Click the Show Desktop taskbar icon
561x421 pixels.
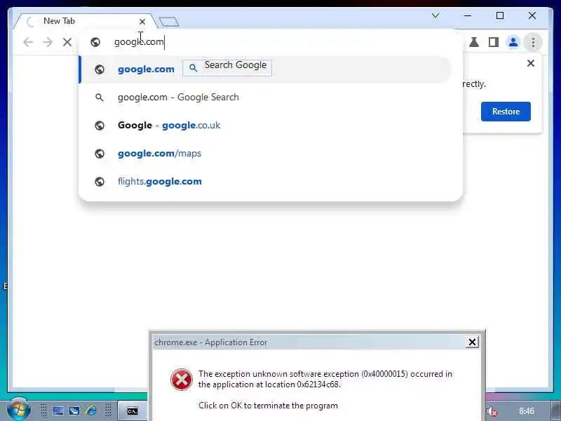point(58,410)
